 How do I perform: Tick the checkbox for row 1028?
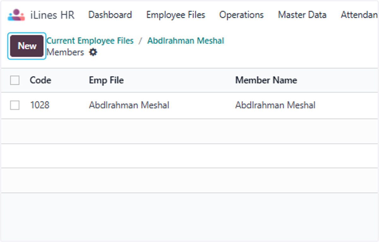click(x=15, y=105)
